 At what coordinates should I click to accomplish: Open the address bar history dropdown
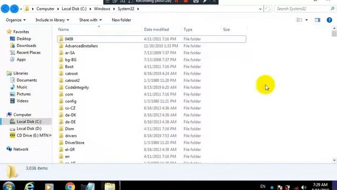260,9
